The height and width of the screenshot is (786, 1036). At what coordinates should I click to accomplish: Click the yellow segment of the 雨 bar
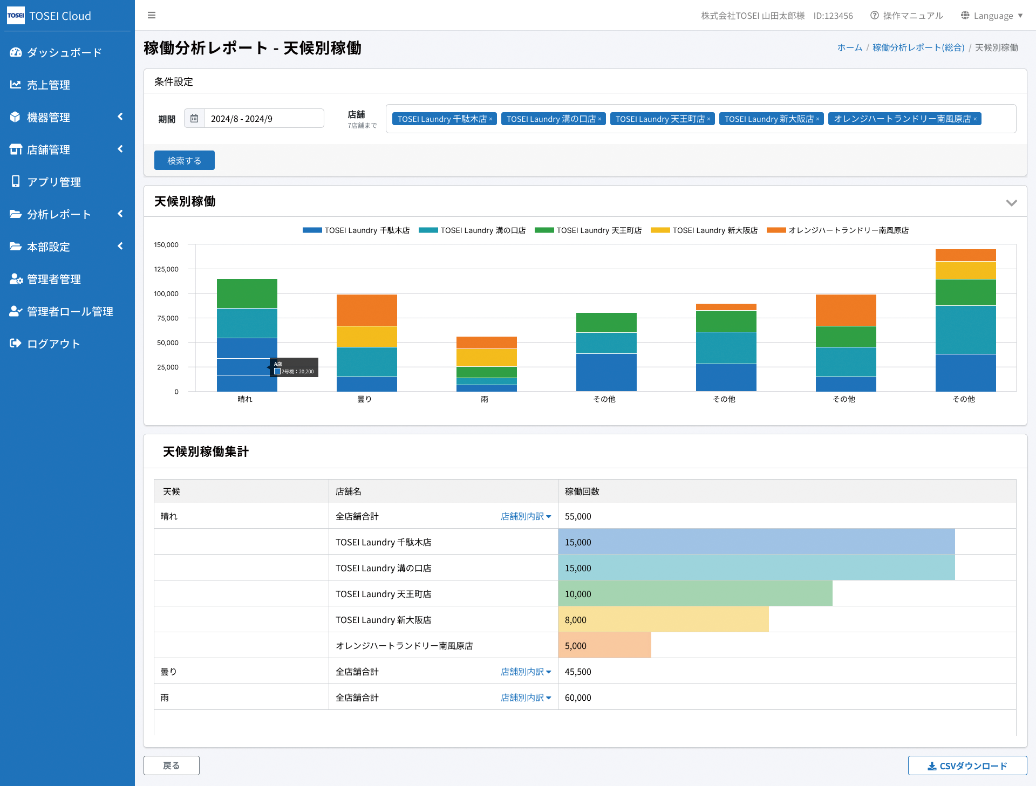(x=487, y=358)
